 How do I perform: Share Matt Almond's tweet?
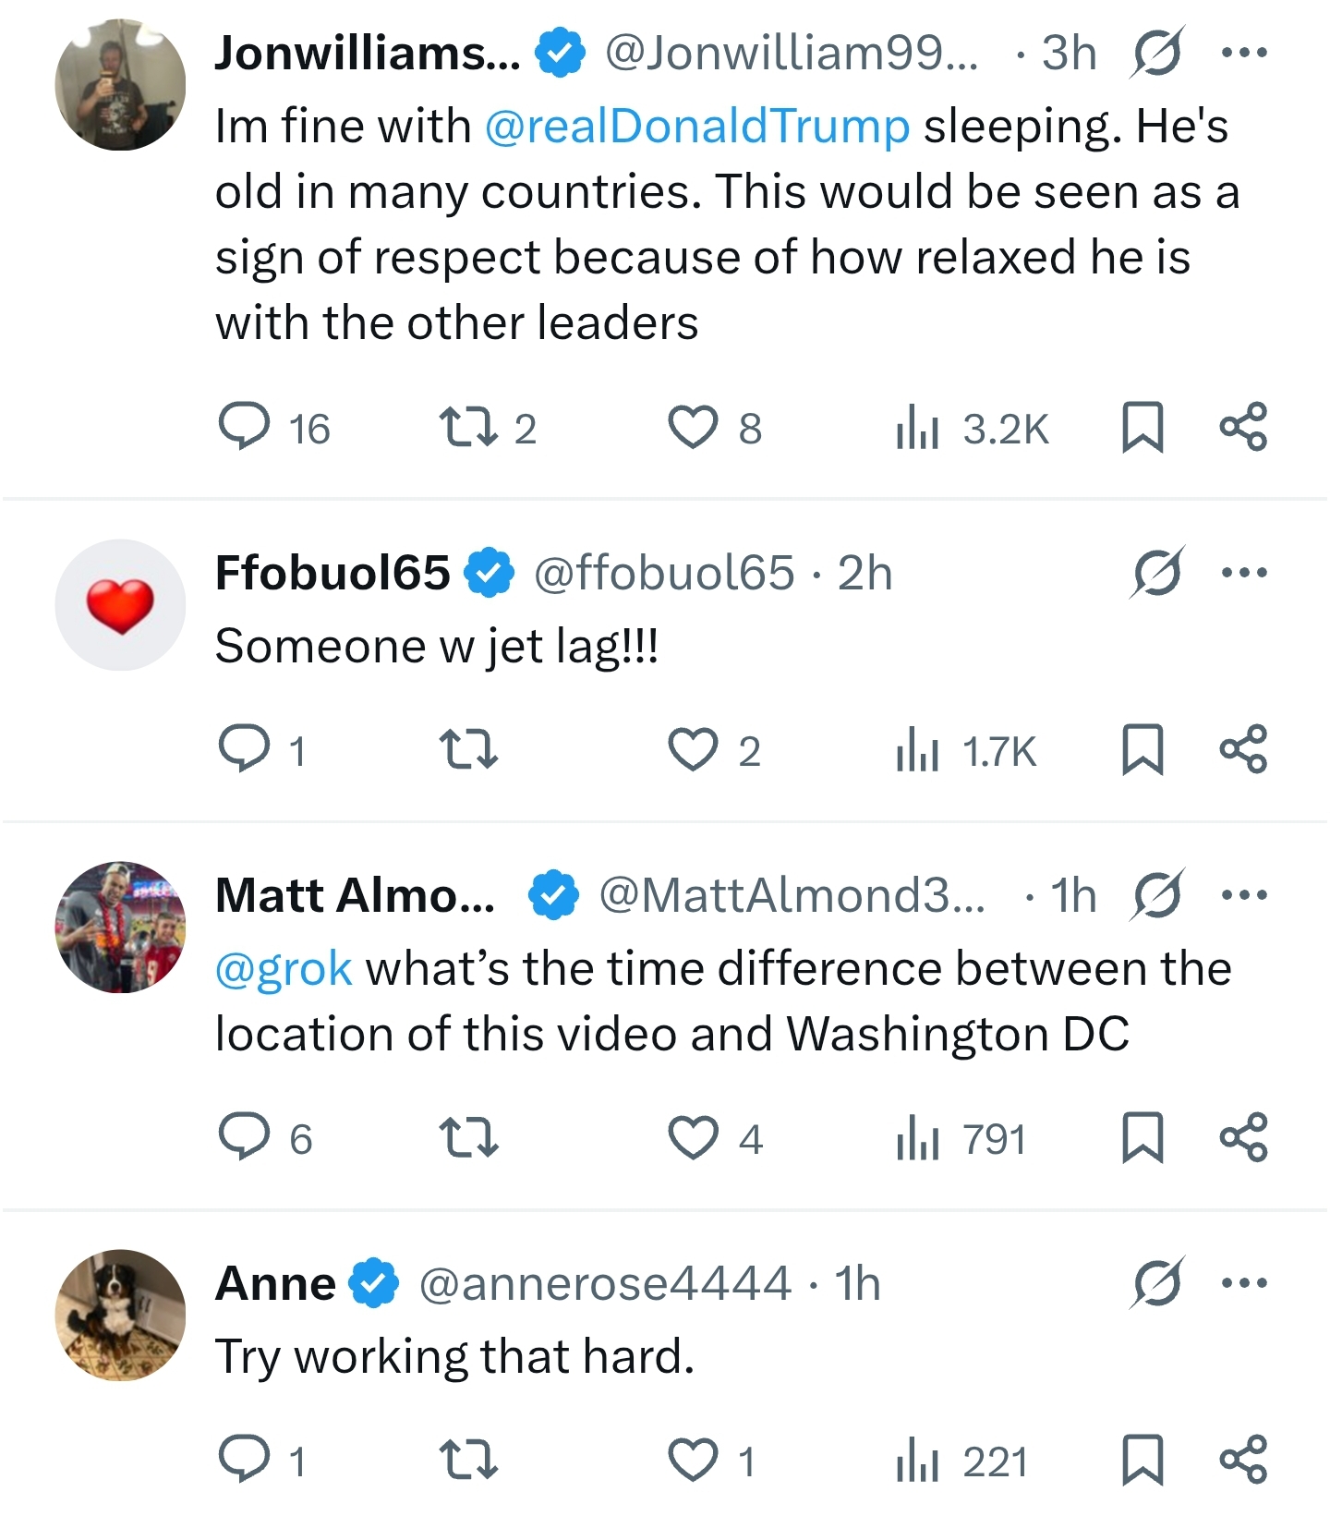pos(1243,1137)
